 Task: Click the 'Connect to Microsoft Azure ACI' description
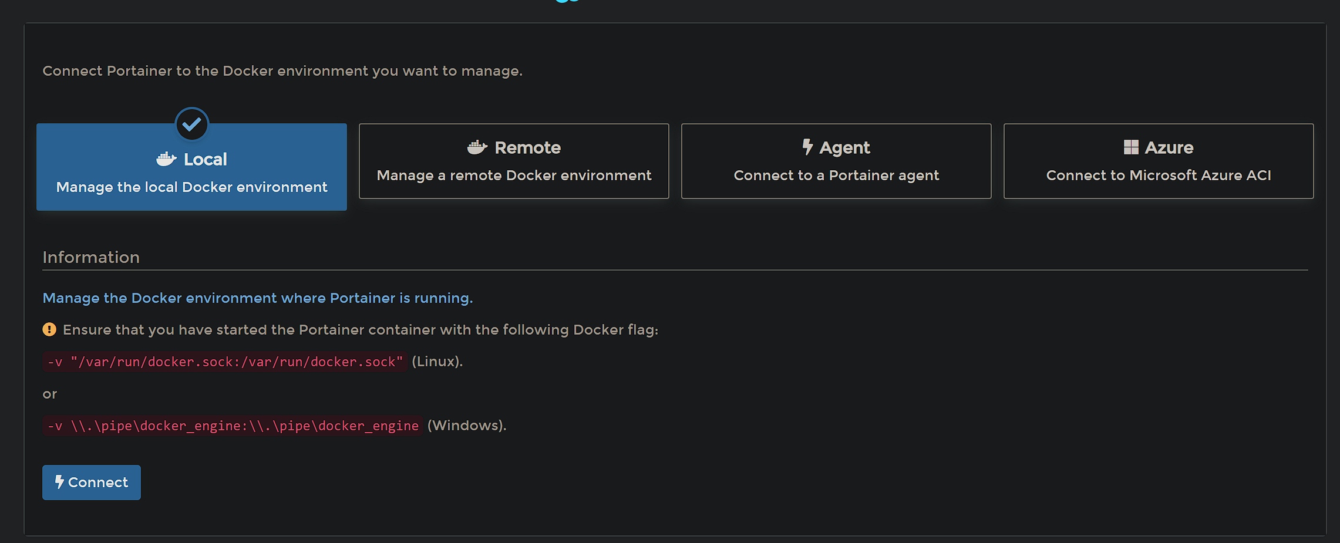coord(1158,175)
